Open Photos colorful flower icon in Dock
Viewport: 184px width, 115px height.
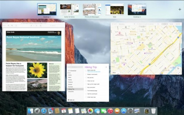point(90,111)
